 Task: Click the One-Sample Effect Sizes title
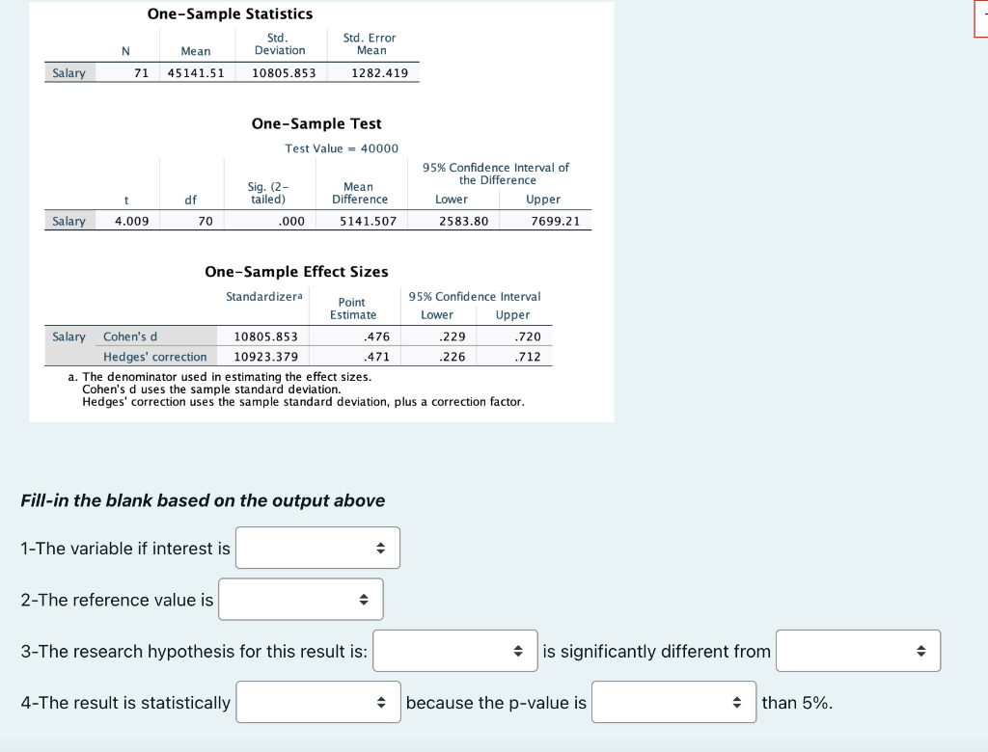point(296,271)
